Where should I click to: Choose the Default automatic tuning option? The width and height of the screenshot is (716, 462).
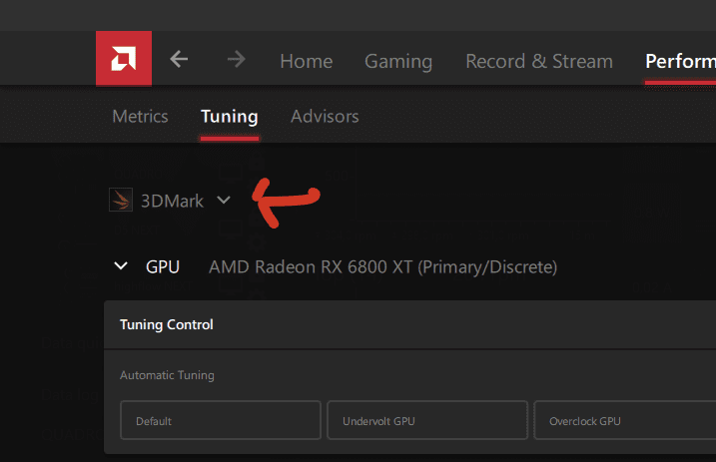221,420
